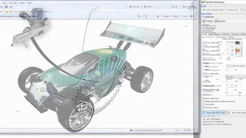Open the View menu in browser
Viewport: 246px width, 138px height.
(x=4, y=3)
